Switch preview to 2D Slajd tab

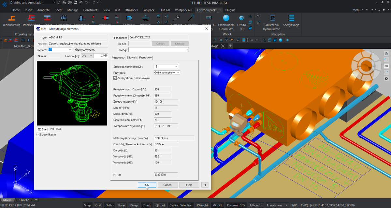click(x=55, y=129)
